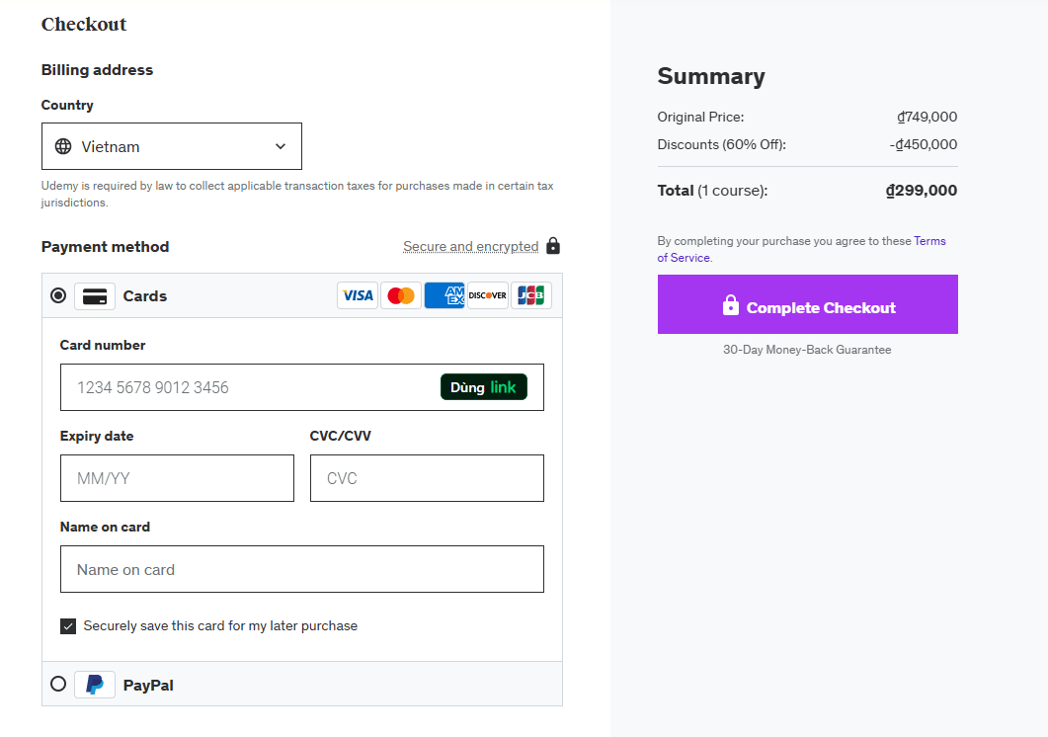Click the Country dropdown chevron arrow
The height and width of the screenshot is (737, 1048).
[x=281, y=146]
